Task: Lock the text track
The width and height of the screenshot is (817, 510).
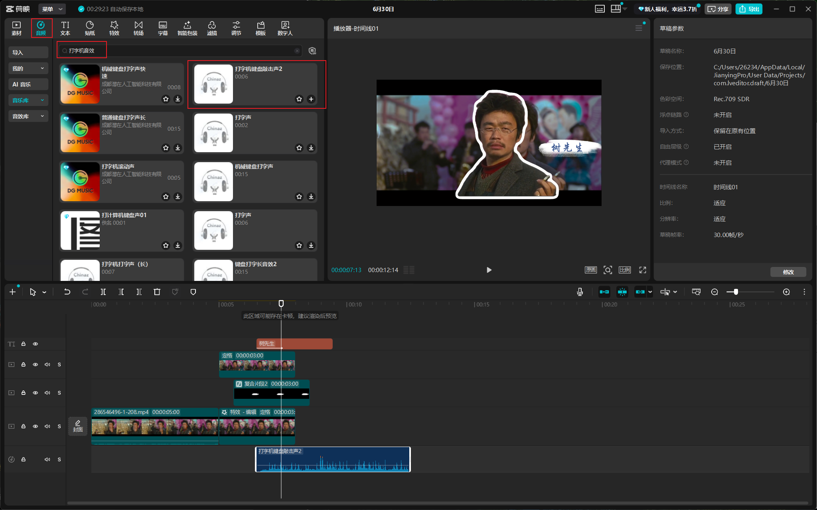Action: point(24,344)
